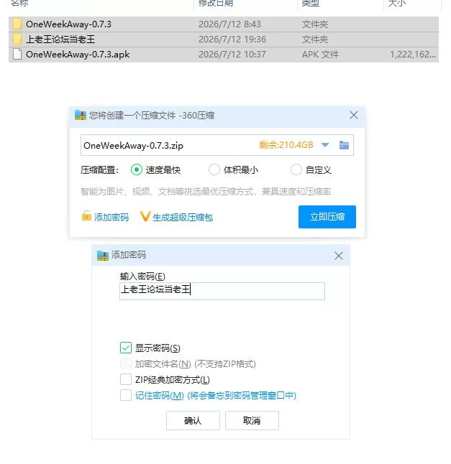
Task: Sort by the 修改日期 column header
Action: (215, 4)
